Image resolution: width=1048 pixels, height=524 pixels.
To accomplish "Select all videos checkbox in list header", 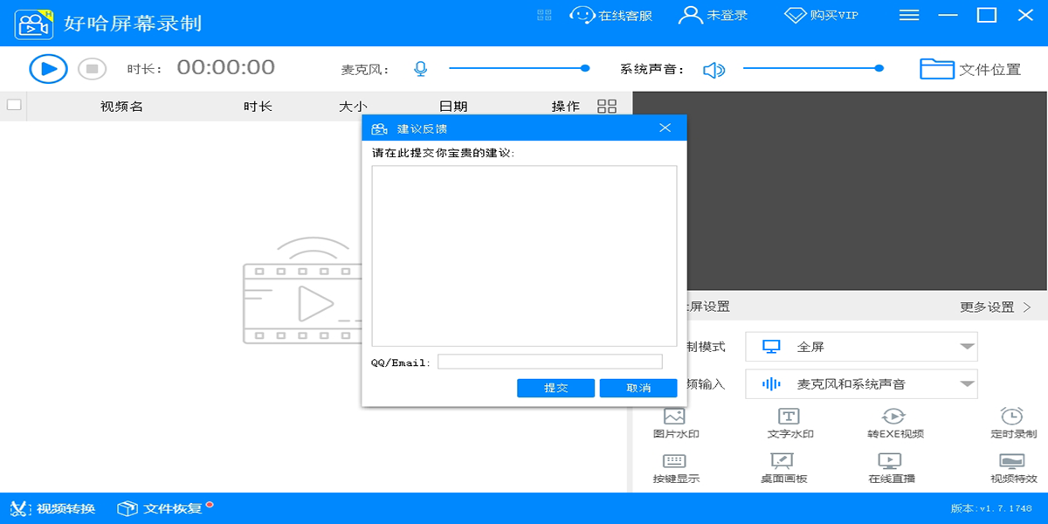I will coord(14,106).
